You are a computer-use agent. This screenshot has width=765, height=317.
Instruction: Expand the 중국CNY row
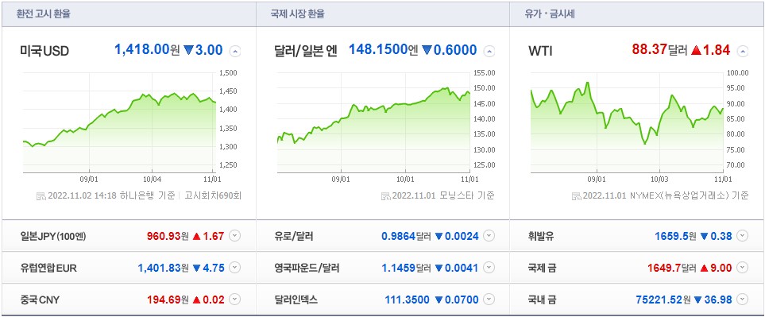(235, 300)
